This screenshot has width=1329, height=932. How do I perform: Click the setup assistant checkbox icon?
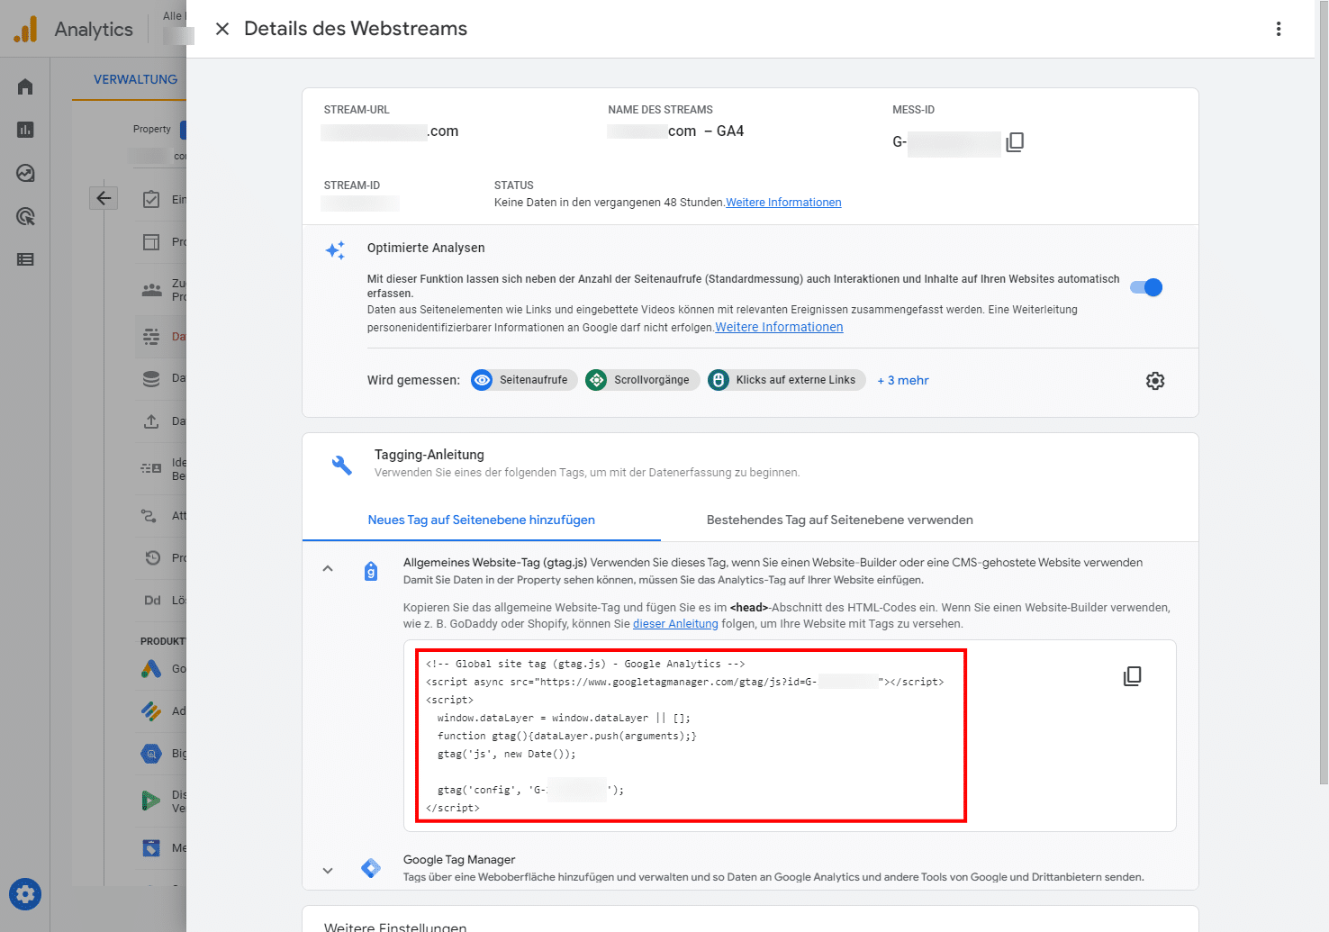pos(151,199)
